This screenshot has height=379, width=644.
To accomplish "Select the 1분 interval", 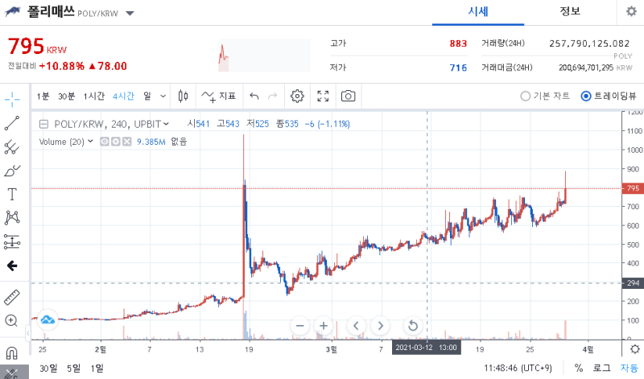I will point(43,96).
